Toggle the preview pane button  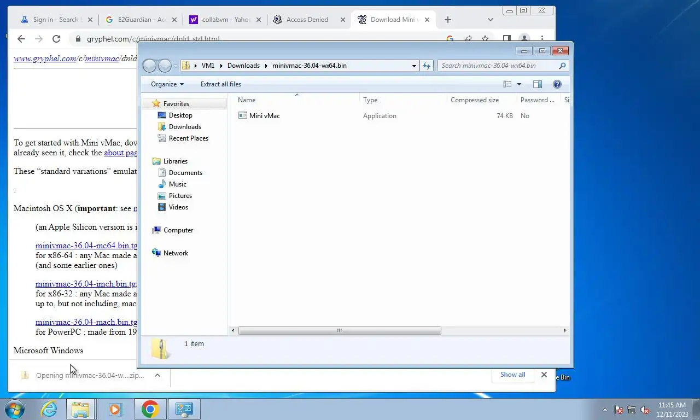pyautogui.click(x=538, y=84)
